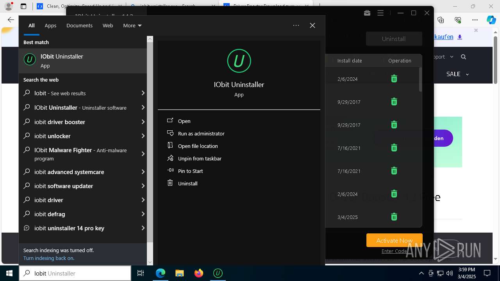
Task: Click the Run as administrator shield icon
Action: click(170, 133)
